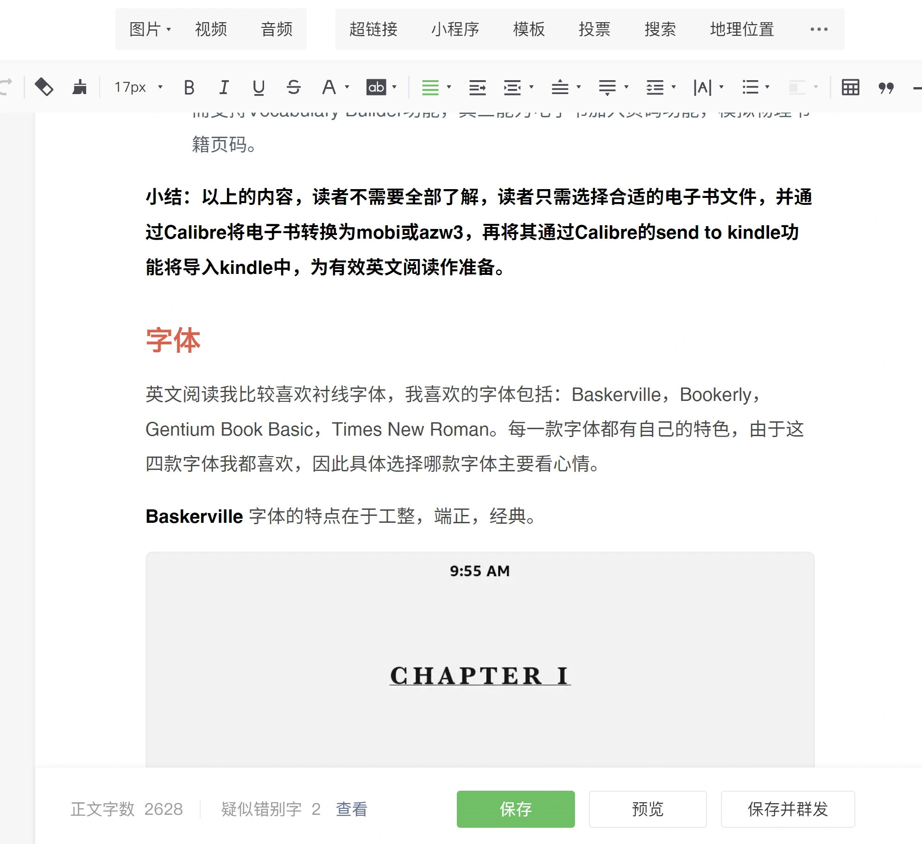This screenshot has height=844, width=922.
Task: Click 查看 to view suspected typos
Action: coord(352,809)
